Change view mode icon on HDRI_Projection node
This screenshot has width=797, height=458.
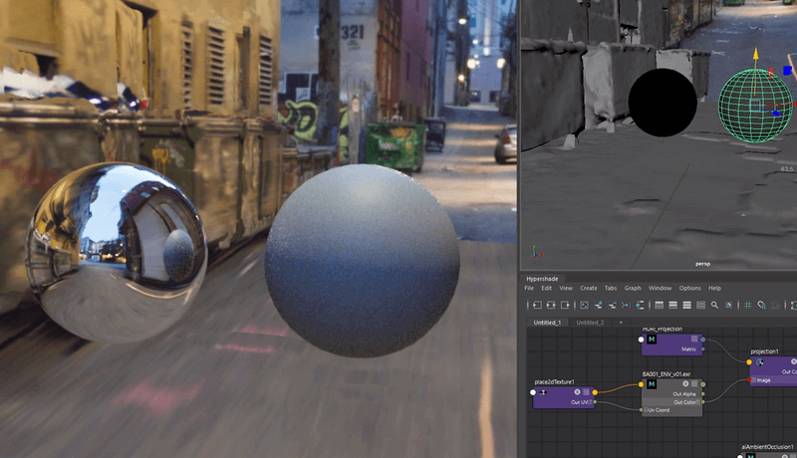tap(694, 339)
